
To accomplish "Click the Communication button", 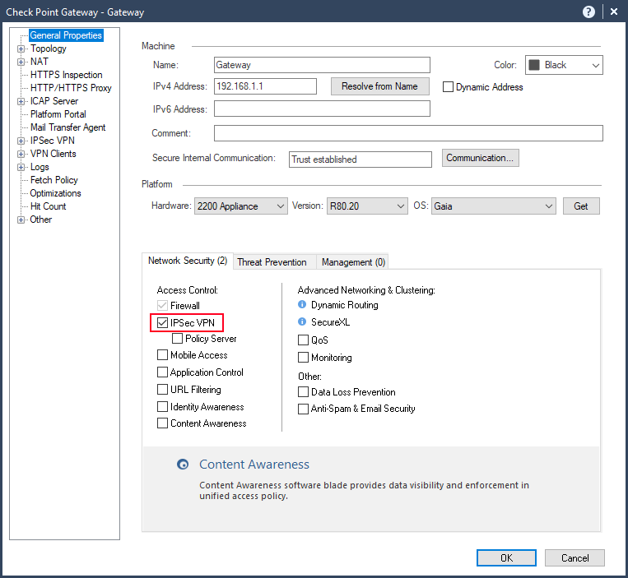I will click(x=481, y=158).
